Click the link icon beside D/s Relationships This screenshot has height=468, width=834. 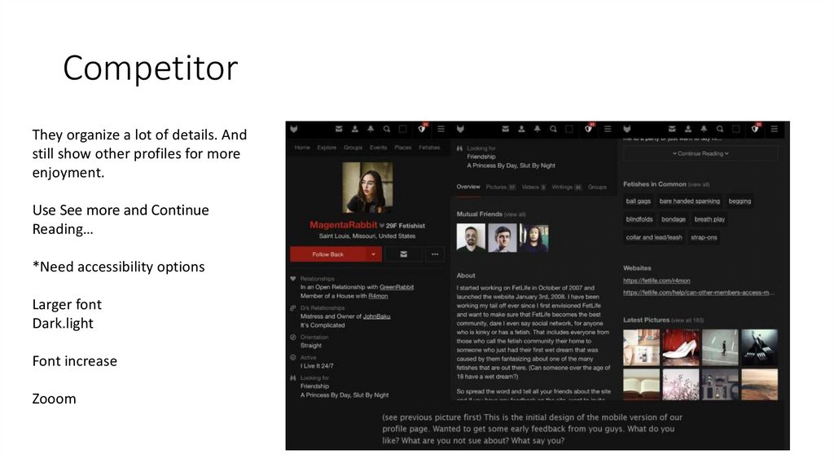(x=292, y=307)
